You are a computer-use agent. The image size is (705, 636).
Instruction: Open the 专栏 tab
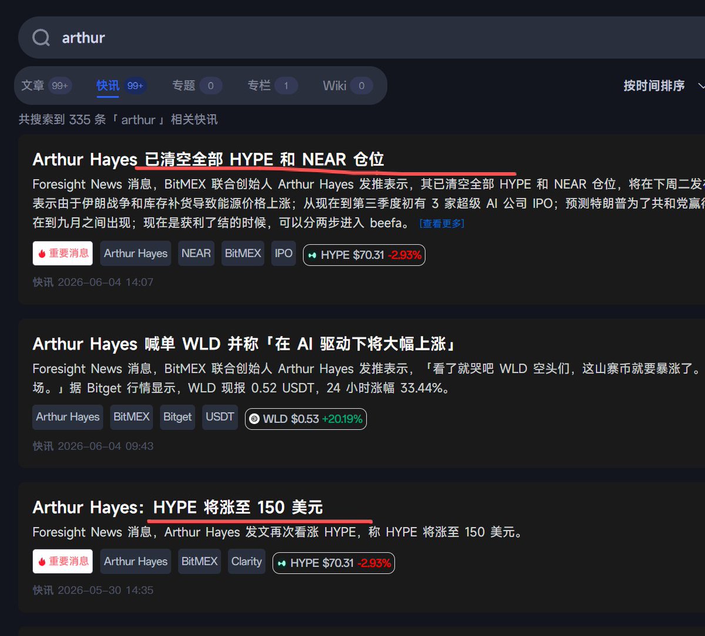click(x=272, y=86)
